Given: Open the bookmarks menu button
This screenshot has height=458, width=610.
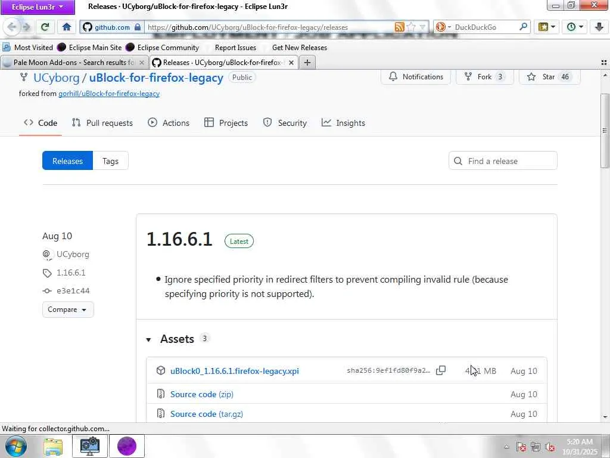Looking at the screenshot, I should (x=546, y=27).
